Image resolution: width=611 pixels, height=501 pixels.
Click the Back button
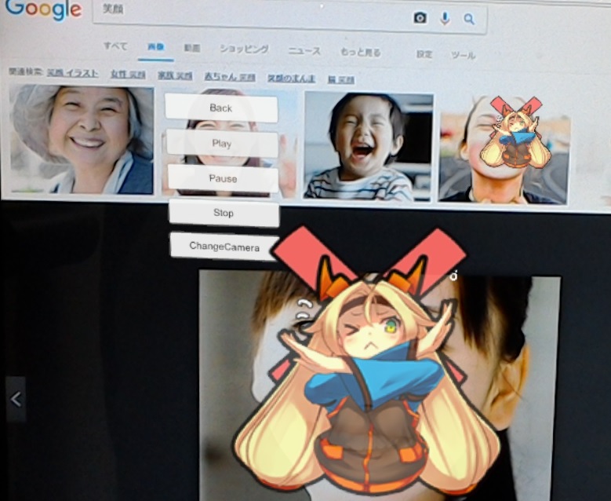[221, 108]
